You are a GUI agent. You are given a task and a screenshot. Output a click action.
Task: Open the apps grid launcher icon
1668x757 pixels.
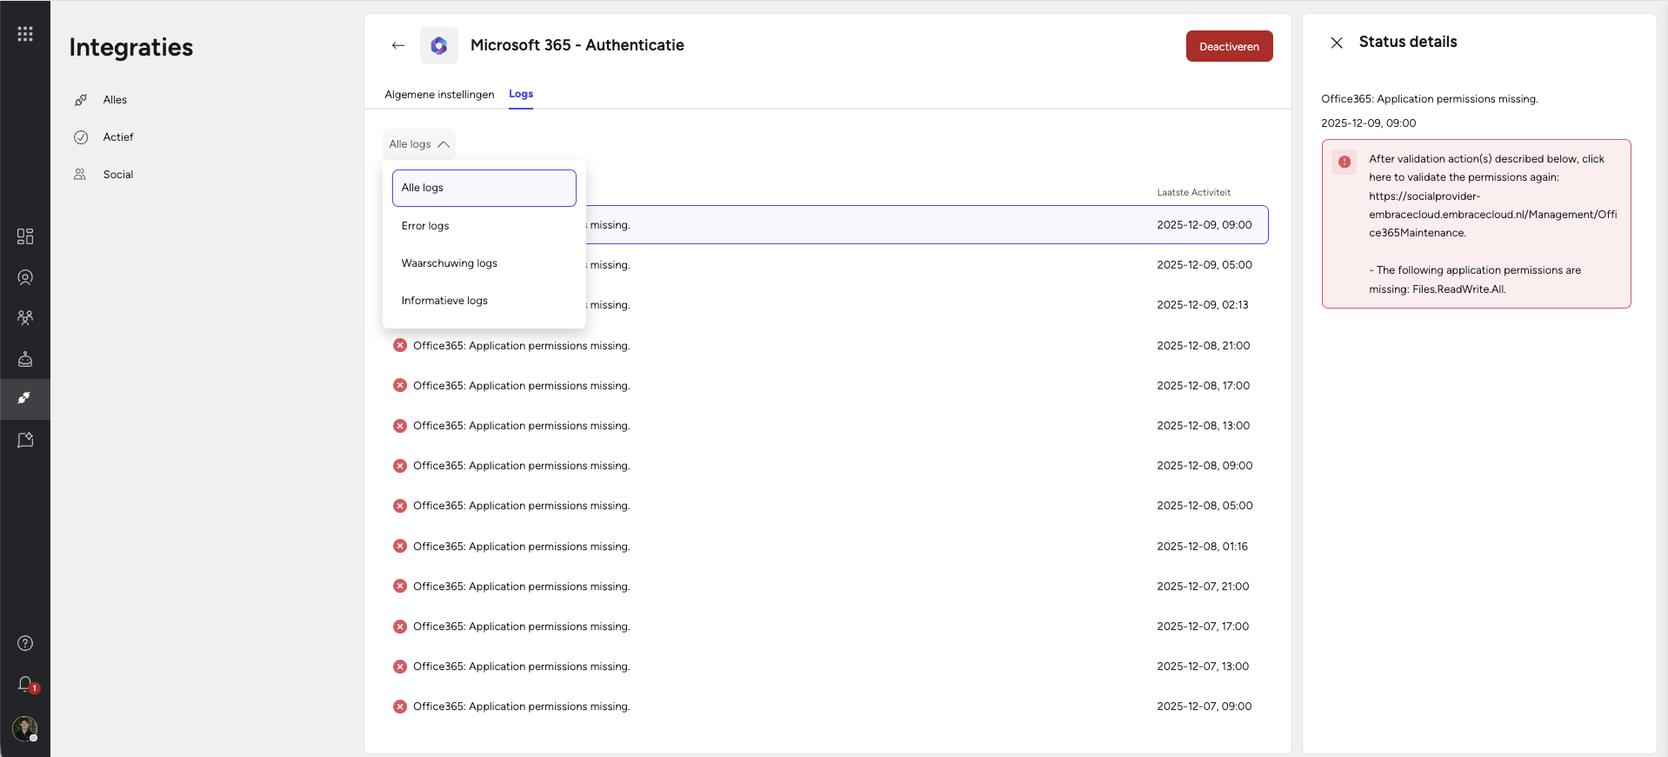click(x=25, y=34)
